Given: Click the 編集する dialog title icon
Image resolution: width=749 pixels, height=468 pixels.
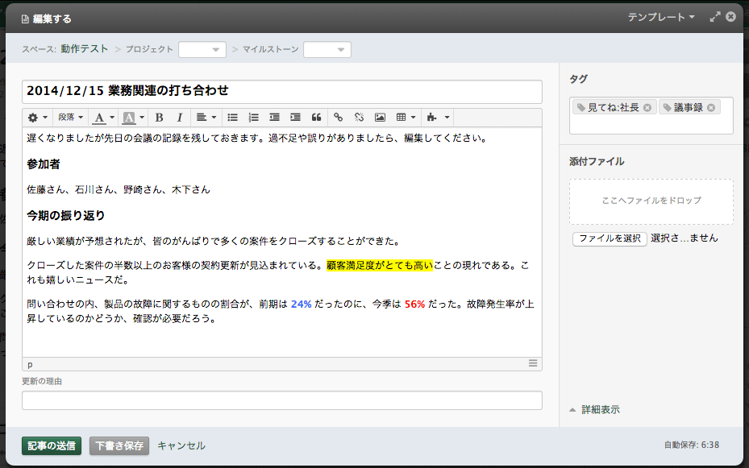Looking at the screenshot, I should (25, 19).
